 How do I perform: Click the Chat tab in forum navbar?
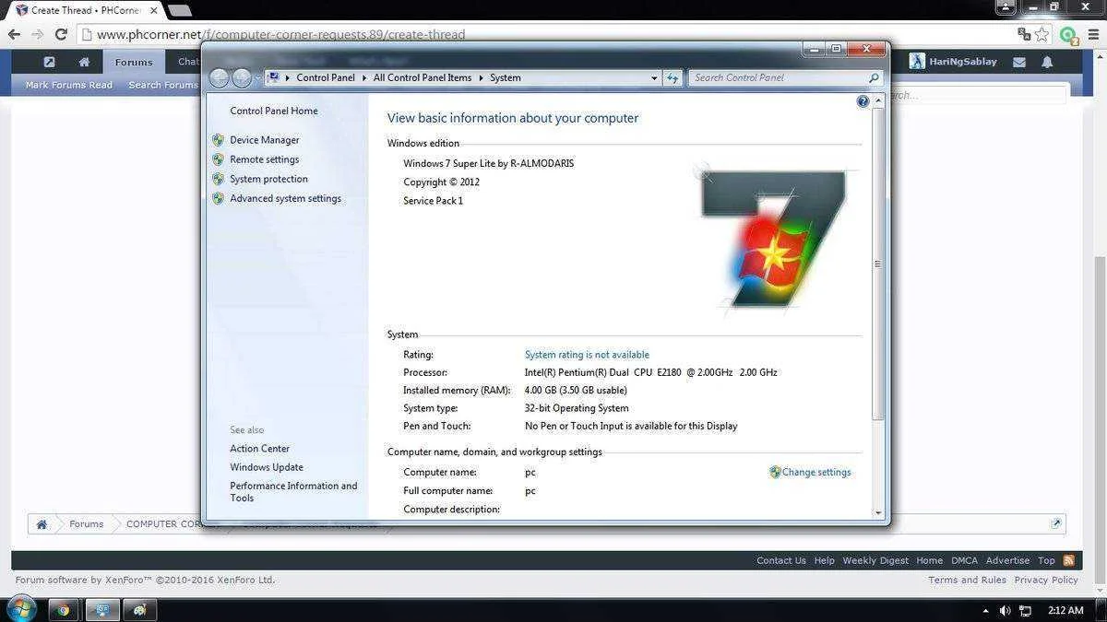pyautogui.click(x=187, y=62)
